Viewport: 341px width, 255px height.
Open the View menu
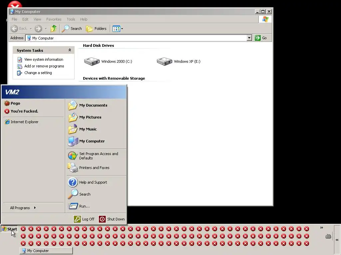[x=37, y=19]
